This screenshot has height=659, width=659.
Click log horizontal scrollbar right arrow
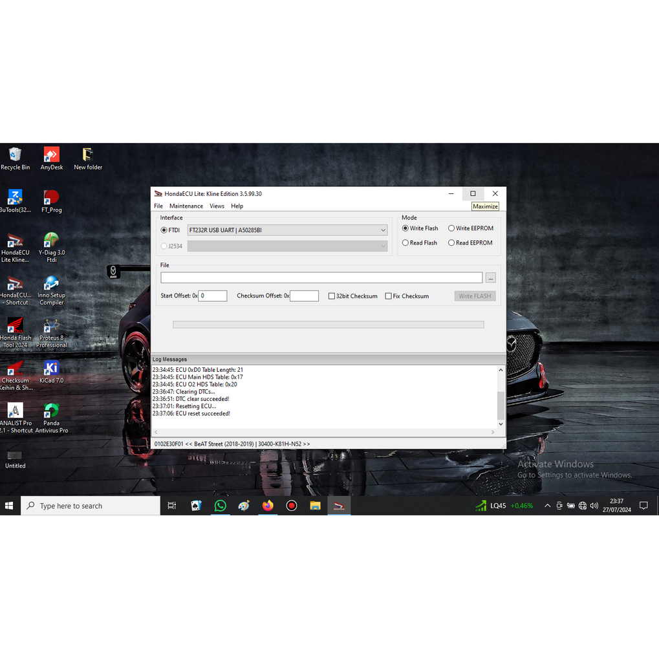(493, 432)
